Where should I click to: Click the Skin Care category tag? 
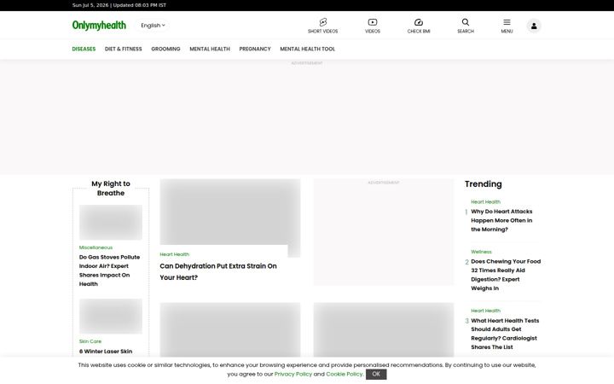[x=90, y=341]
